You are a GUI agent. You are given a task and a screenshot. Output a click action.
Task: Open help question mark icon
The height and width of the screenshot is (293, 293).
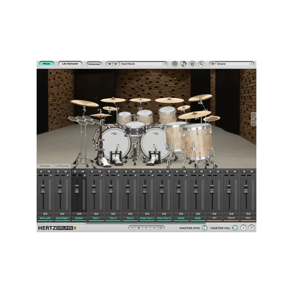(251, 228)
